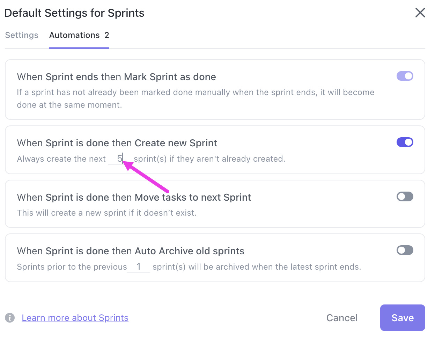Click the archive count field showing 1
The height and width of the screenshot is (340, 435).
[139, 266]
